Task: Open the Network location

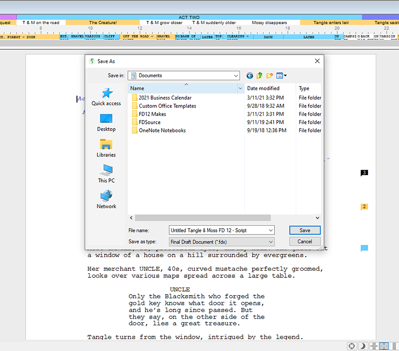Action: (x=106, y=199)
